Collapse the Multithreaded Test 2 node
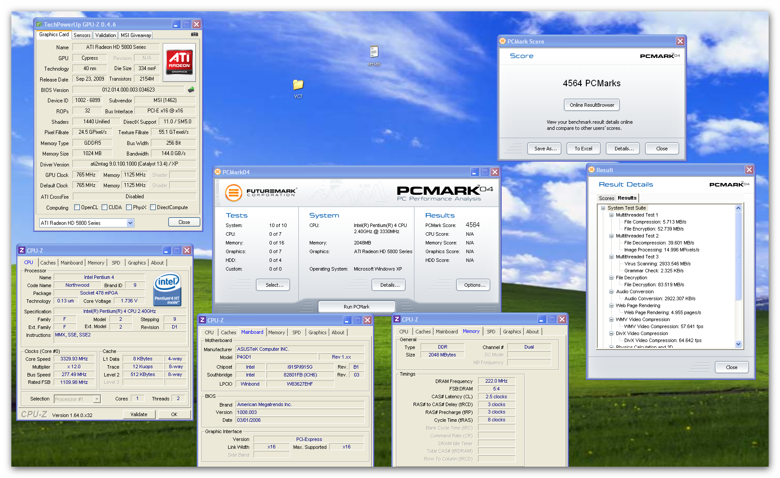The image size is (780, 478). (x=612, y=236)
